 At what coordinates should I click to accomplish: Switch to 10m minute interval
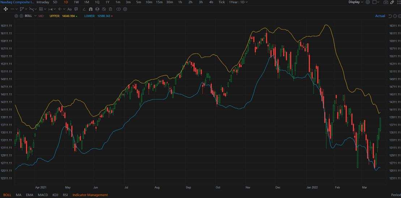pyautogui.click(x=149, y=2)
